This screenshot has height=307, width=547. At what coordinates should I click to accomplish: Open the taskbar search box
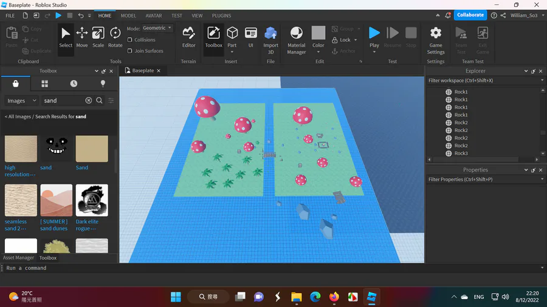tap(208, 297)
